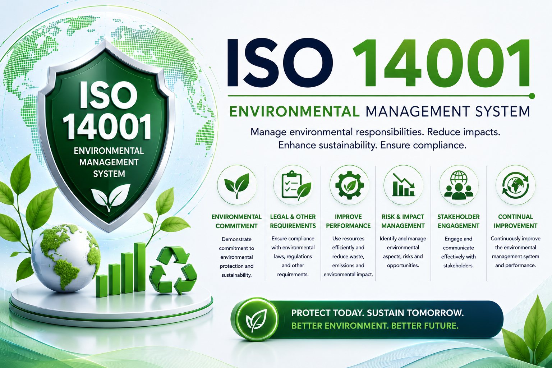552x368 pixels.
Task: Click "Identify and manage environmental aspects" description
Action: point(403,252)
